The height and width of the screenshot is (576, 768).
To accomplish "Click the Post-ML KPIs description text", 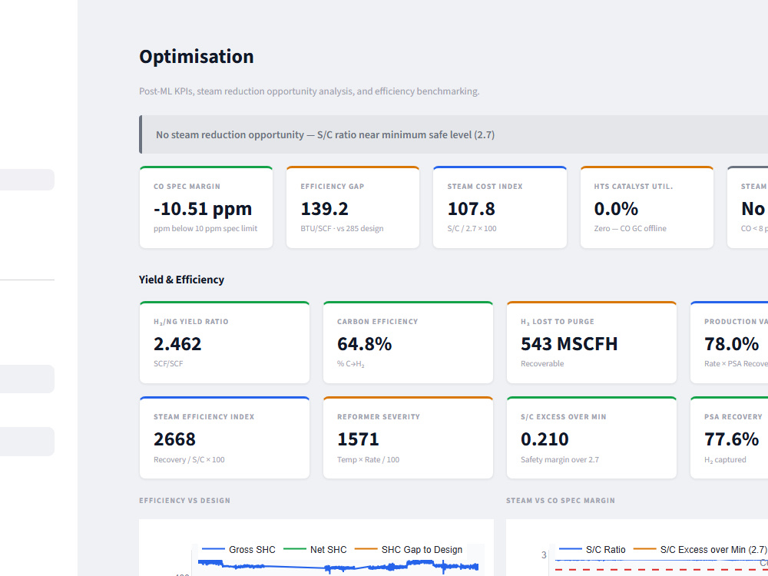I will [309, 91].
